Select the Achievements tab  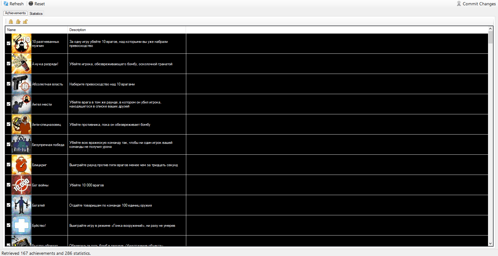[15, 13]
